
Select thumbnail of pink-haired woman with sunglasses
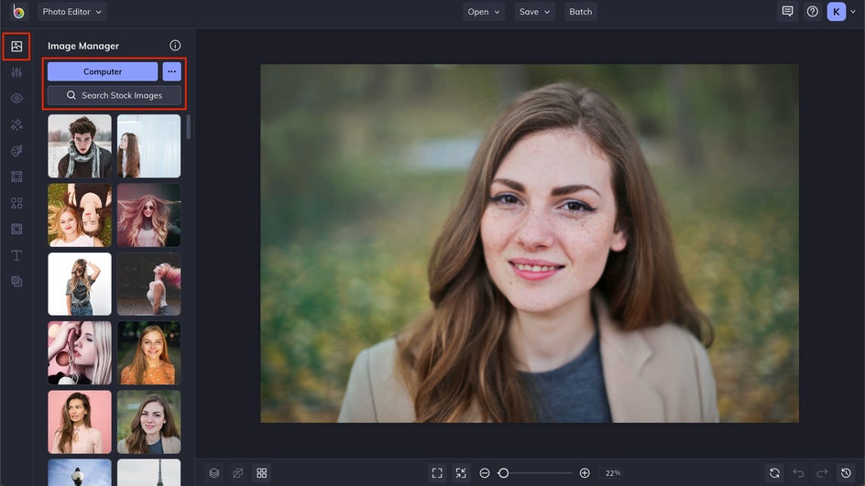pos(149,215)
